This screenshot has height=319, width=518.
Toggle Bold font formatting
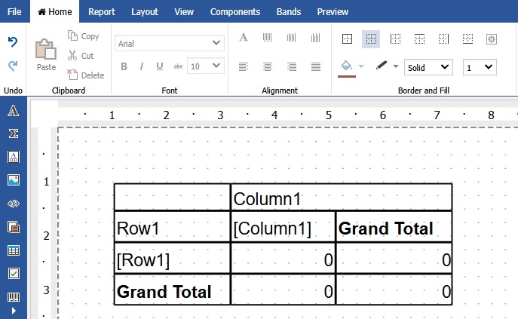(124, 66)
